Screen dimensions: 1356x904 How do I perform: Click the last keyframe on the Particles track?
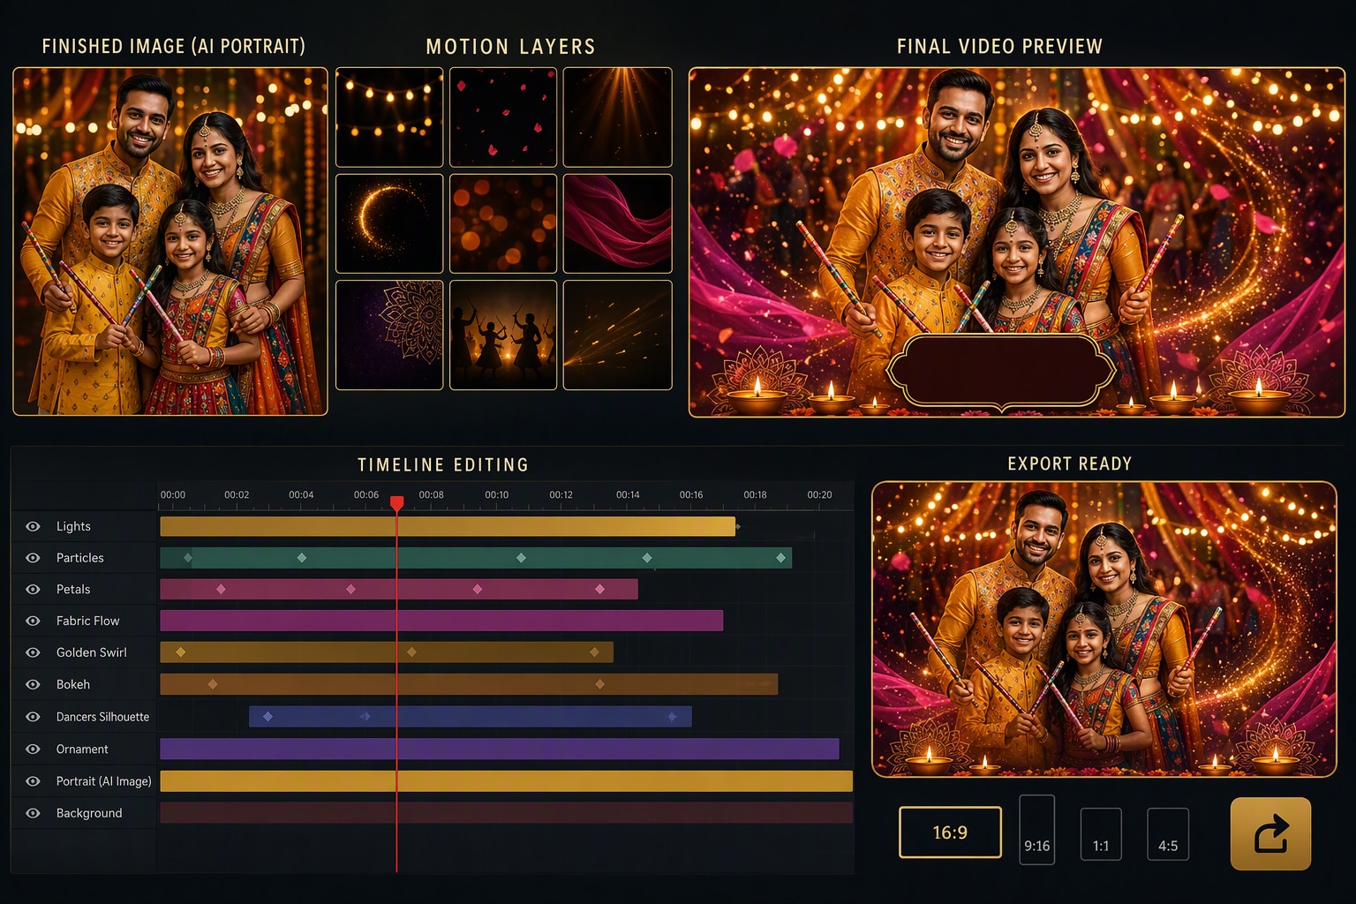[780, 558]
